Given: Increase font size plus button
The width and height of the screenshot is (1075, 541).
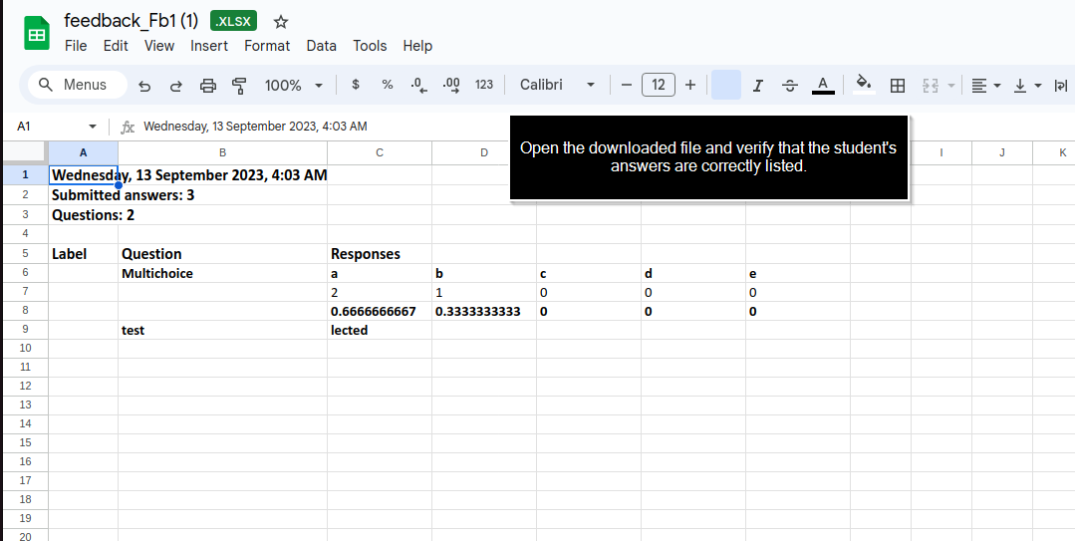Looking at the screenshot, I should 690,85.
